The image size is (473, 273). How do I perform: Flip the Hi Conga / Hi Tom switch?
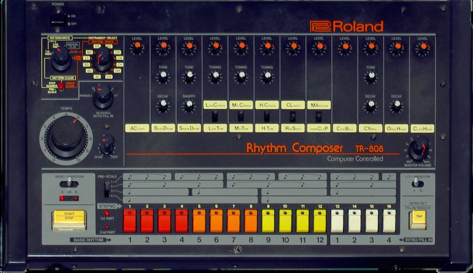click(x=267, y=116)
